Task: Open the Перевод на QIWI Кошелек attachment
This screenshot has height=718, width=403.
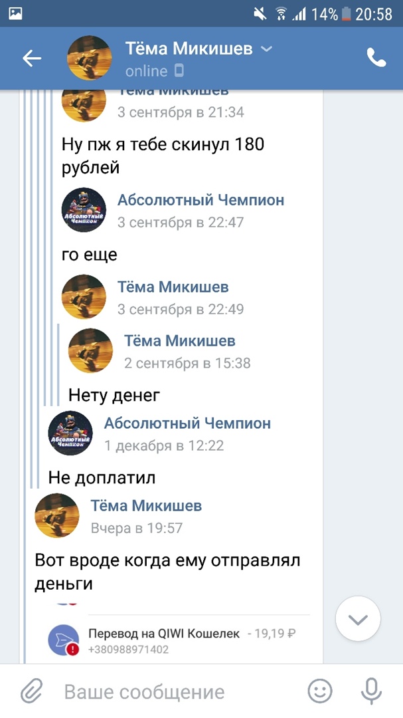Action: [x=164, y=634]
